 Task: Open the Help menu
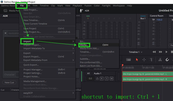(129, 6)
